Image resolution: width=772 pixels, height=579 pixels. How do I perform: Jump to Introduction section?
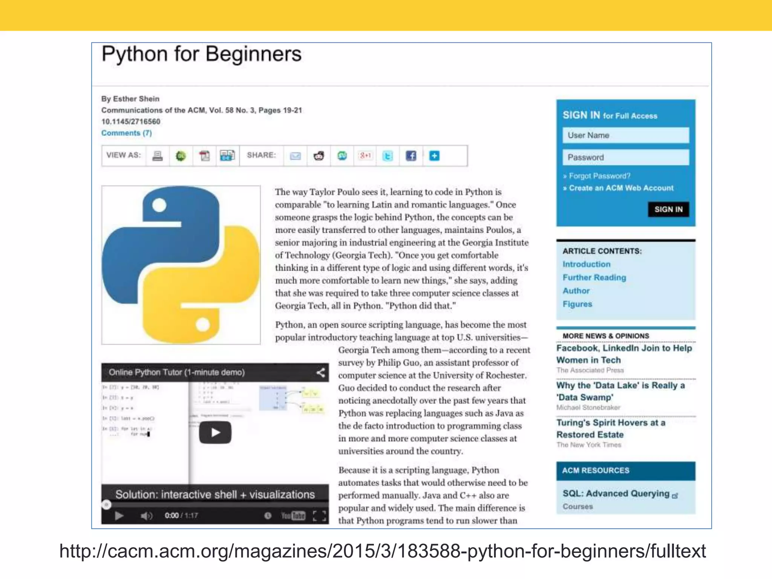[587, 264]
